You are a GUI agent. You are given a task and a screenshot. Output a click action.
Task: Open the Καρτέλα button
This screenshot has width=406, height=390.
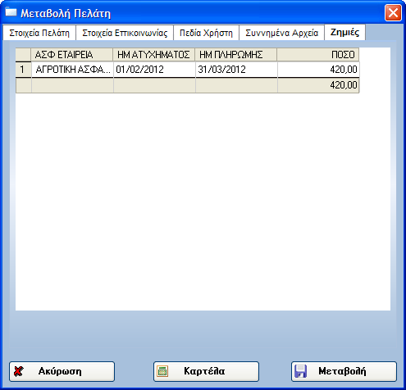(206, 371)
